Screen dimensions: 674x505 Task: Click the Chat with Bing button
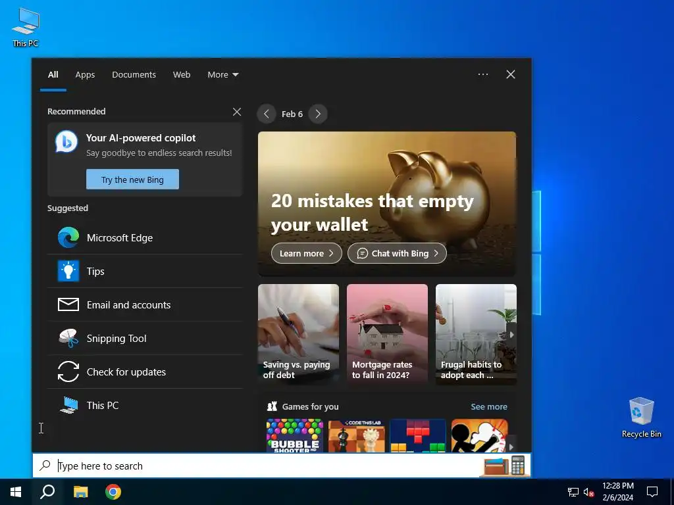click(x=397, y=253)
